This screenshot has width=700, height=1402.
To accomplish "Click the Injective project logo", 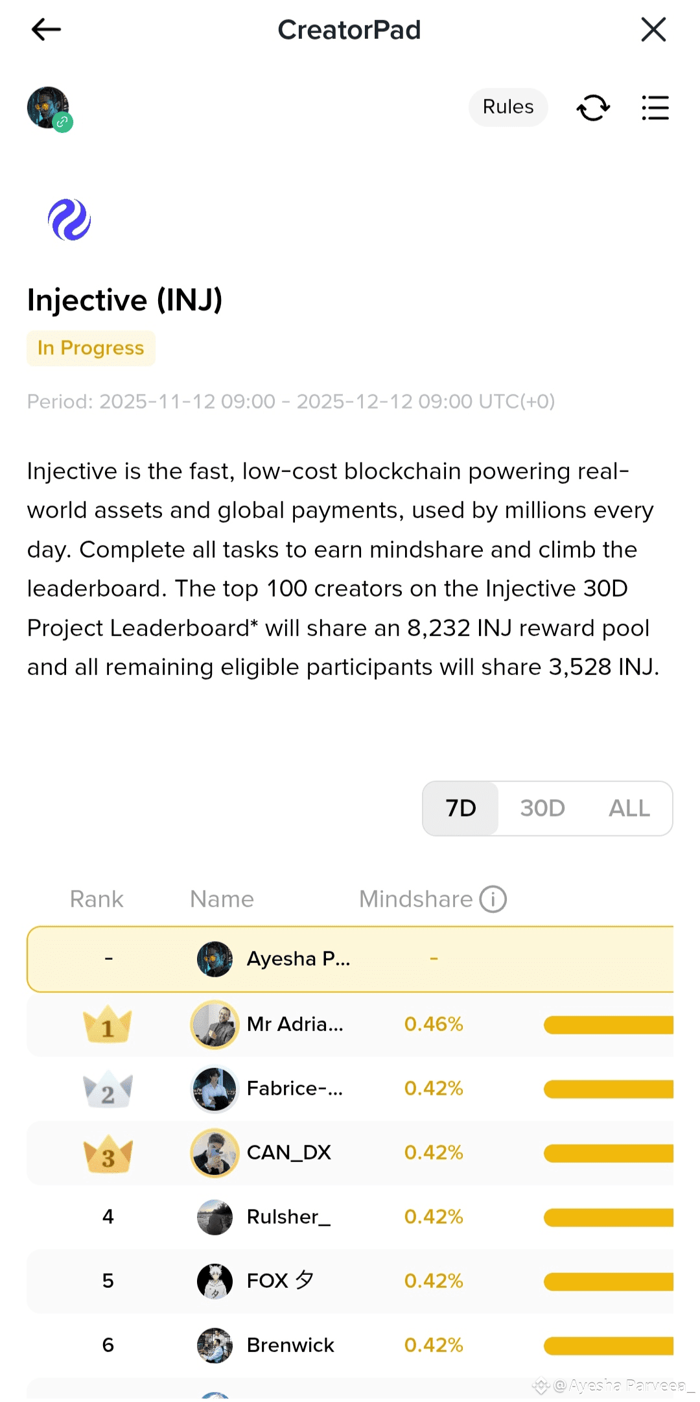I will pyautogui.click(x=69, y=220).
